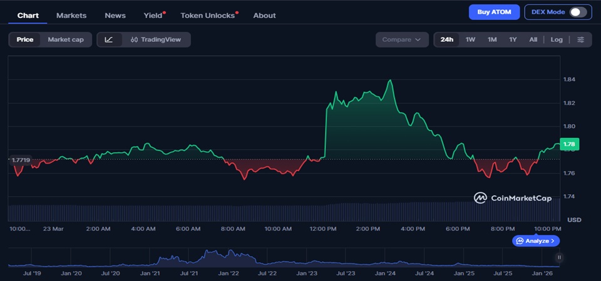This screenshot has width=601, height=281.
Task: Open the Token Unlocks tab
Action: coord(208,16)
